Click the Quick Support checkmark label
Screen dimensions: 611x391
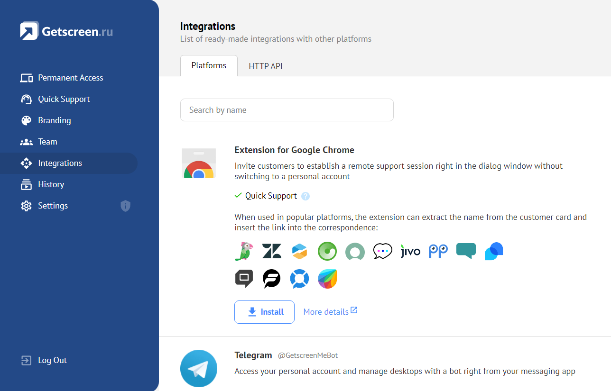click(271, 196)
